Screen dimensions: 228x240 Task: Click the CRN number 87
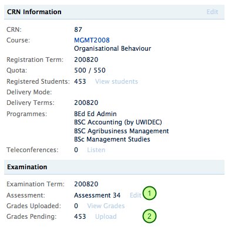coord(78,29)
